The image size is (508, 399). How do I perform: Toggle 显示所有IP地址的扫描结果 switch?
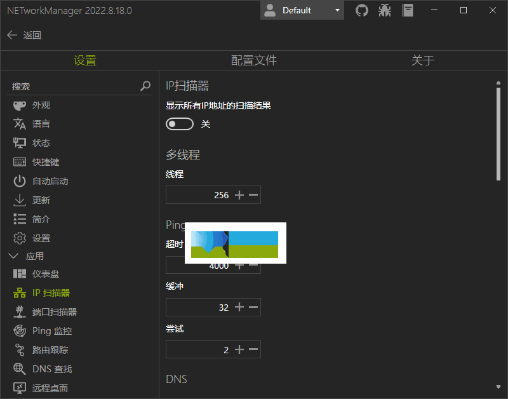pos(180,124)
